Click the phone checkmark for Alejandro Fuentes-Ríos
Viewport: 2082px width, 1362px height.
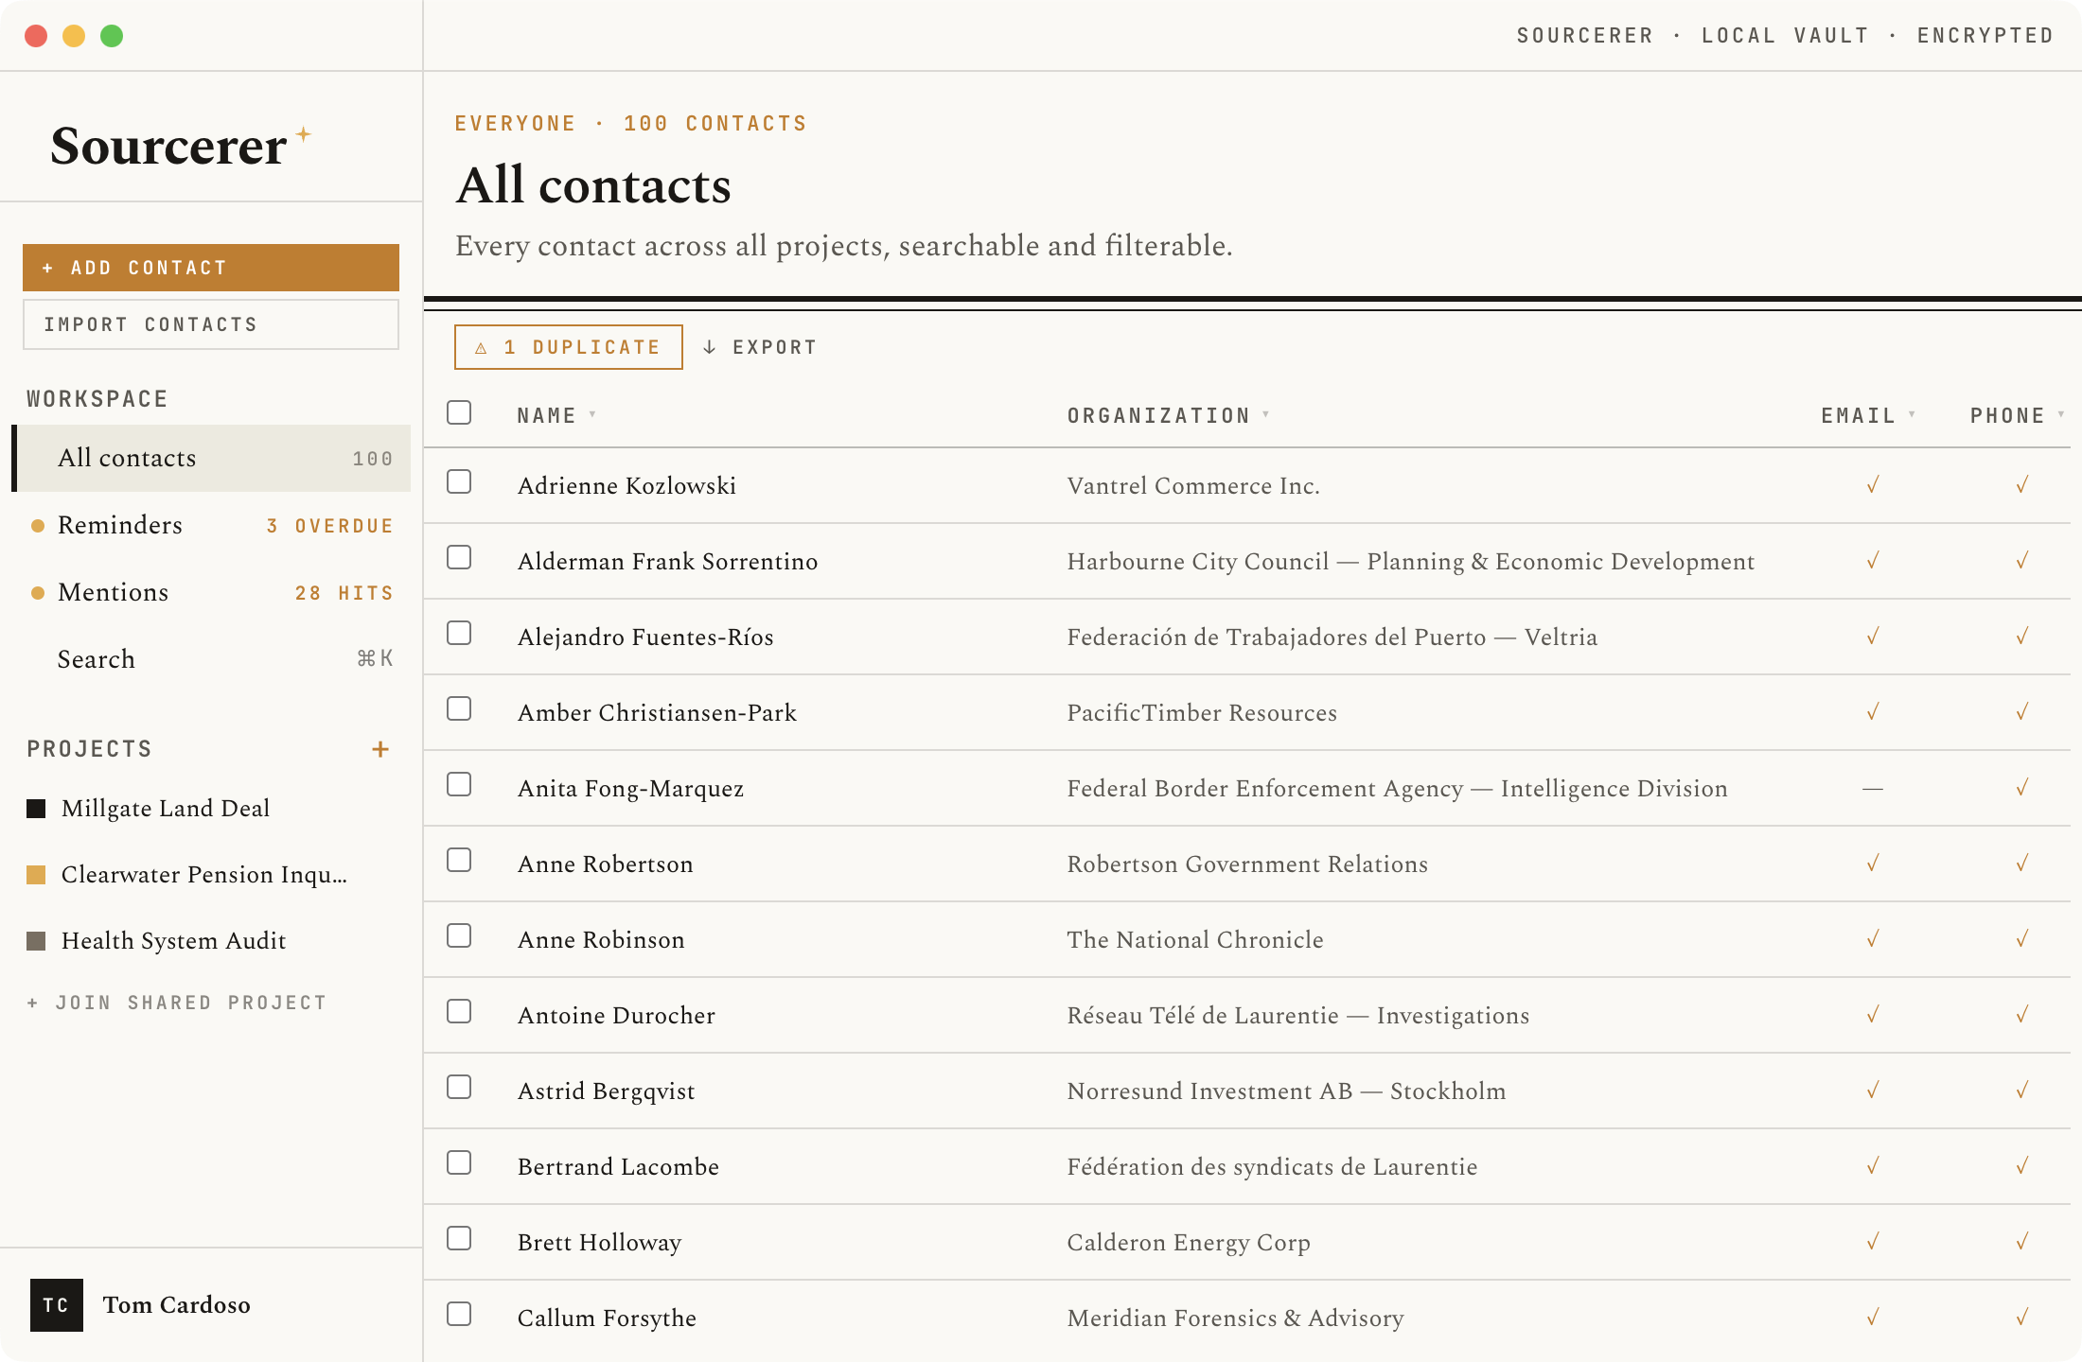coord(2022,637)
